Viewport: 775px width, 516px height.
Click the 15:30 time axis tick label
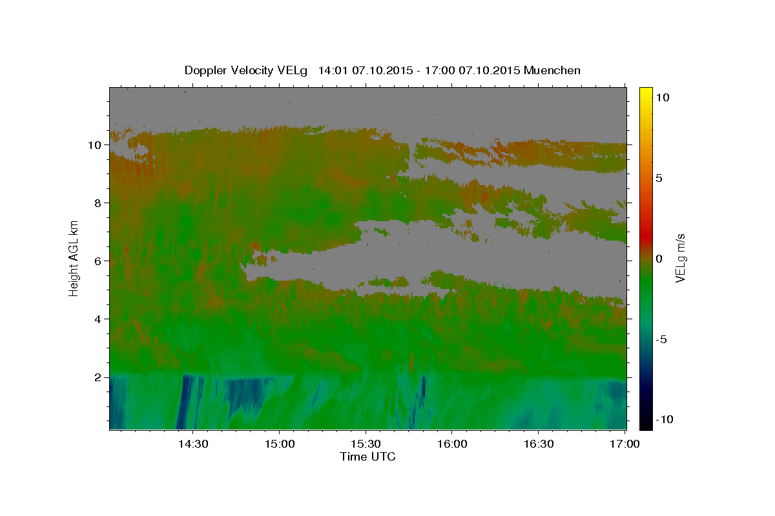point(366,444)
